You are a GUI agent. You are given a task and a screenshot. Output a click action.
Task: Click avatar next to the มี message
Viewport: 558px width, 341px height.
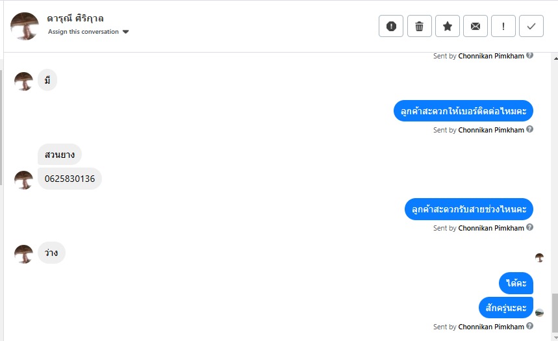(23, 81)
